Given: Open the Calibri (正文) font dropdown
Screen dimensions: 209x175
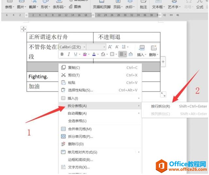Looking at the screenshot, I should pyautogui.click(x=72, y=47).
